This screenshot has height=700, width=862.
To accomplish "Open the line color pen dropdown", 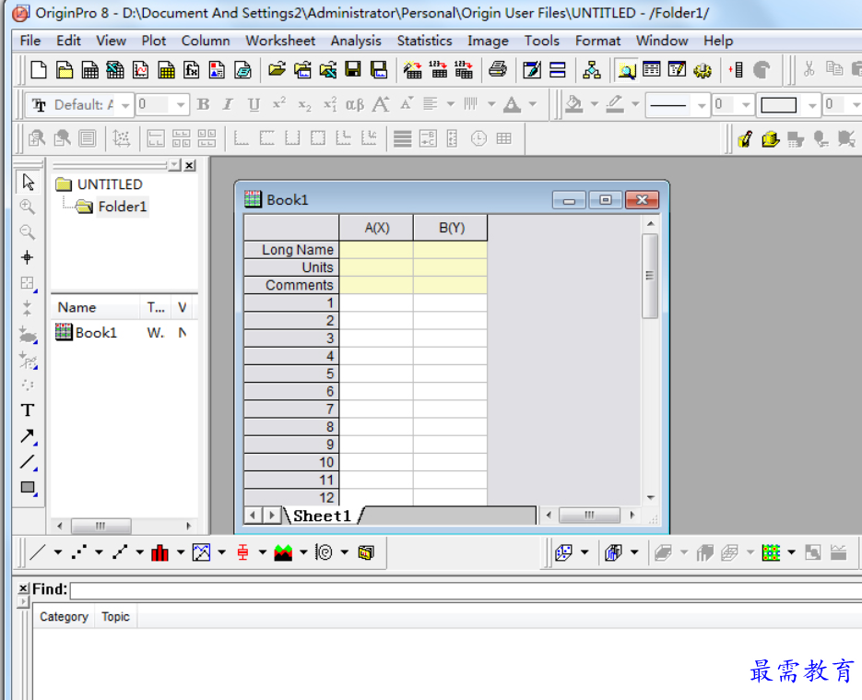I will tap(635, 104).
